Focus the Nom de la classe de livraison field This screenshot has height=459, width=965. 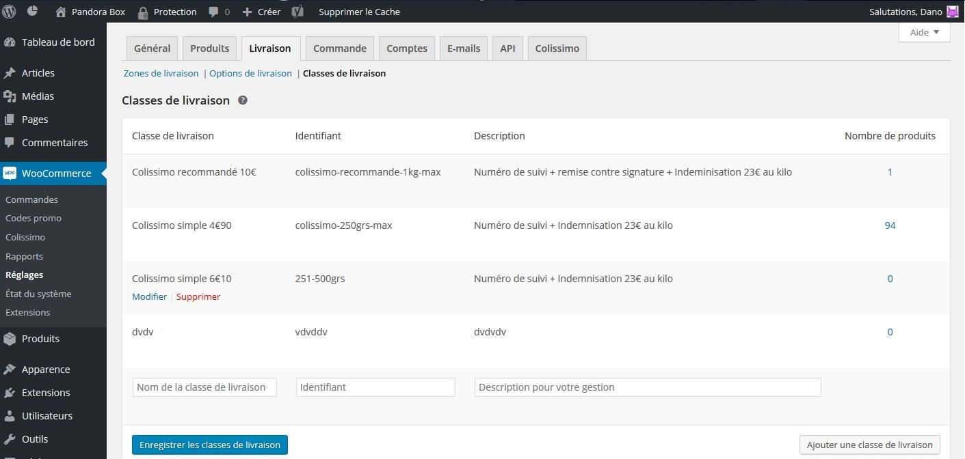[x=204, y=387]
